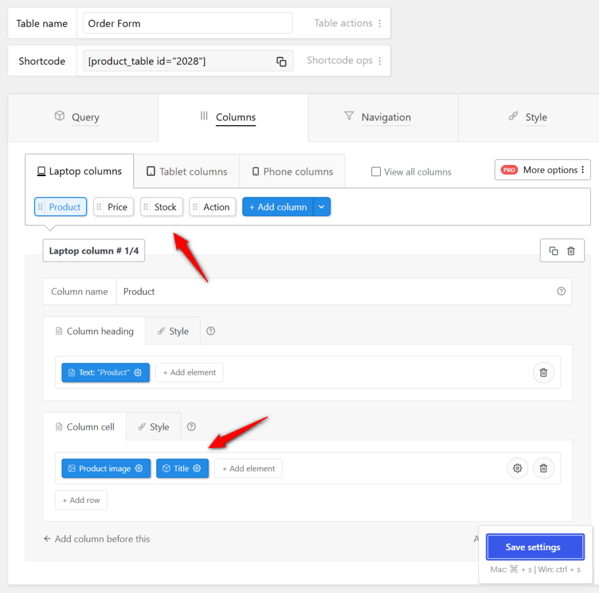Open gear settings of the Text element
Screen dimensions: 599x593
(138, 373)
